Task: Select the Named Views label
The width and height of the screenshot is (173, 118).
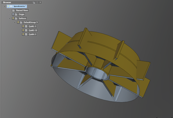Action: coord(22,10)
